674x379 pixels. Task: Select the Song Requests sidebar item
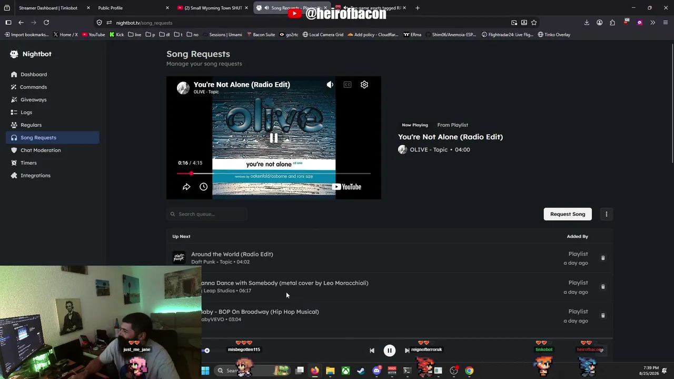point(53,137)
